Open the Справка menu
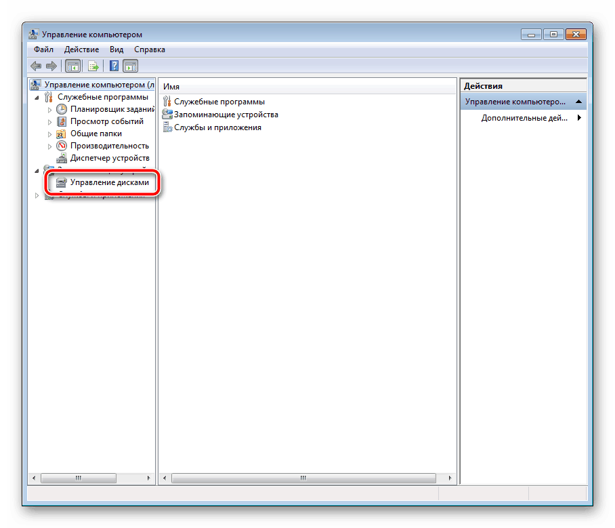This screenshot has width=615, height=528. pos(150,49)
